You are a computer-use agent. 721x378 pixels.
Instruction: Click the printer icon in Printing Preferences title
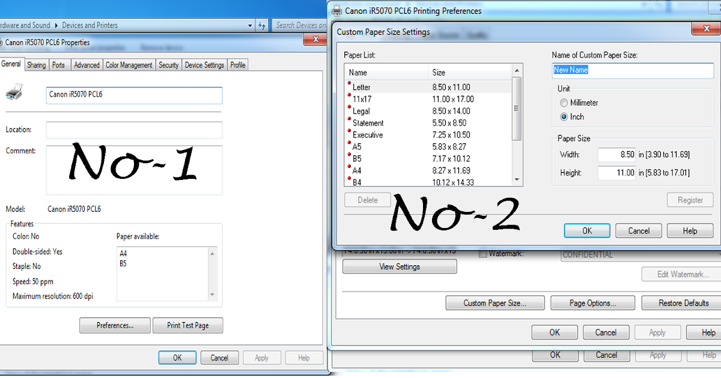[x=336, y=11]
